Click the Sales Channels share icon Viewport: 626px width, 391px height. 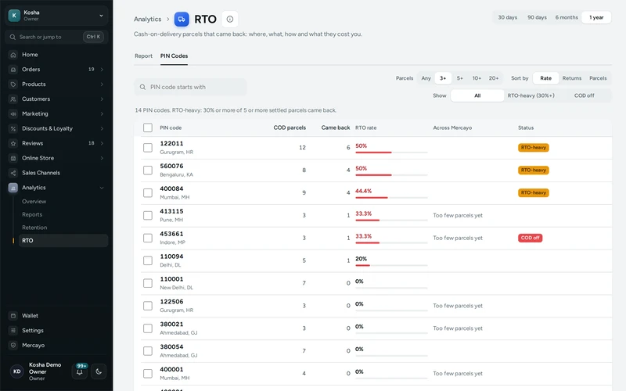coord(13,173)
